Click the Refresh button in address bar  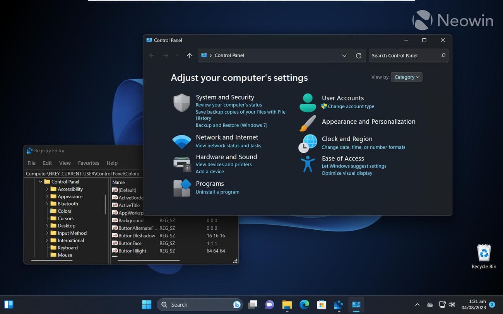[x=359, y=56]
